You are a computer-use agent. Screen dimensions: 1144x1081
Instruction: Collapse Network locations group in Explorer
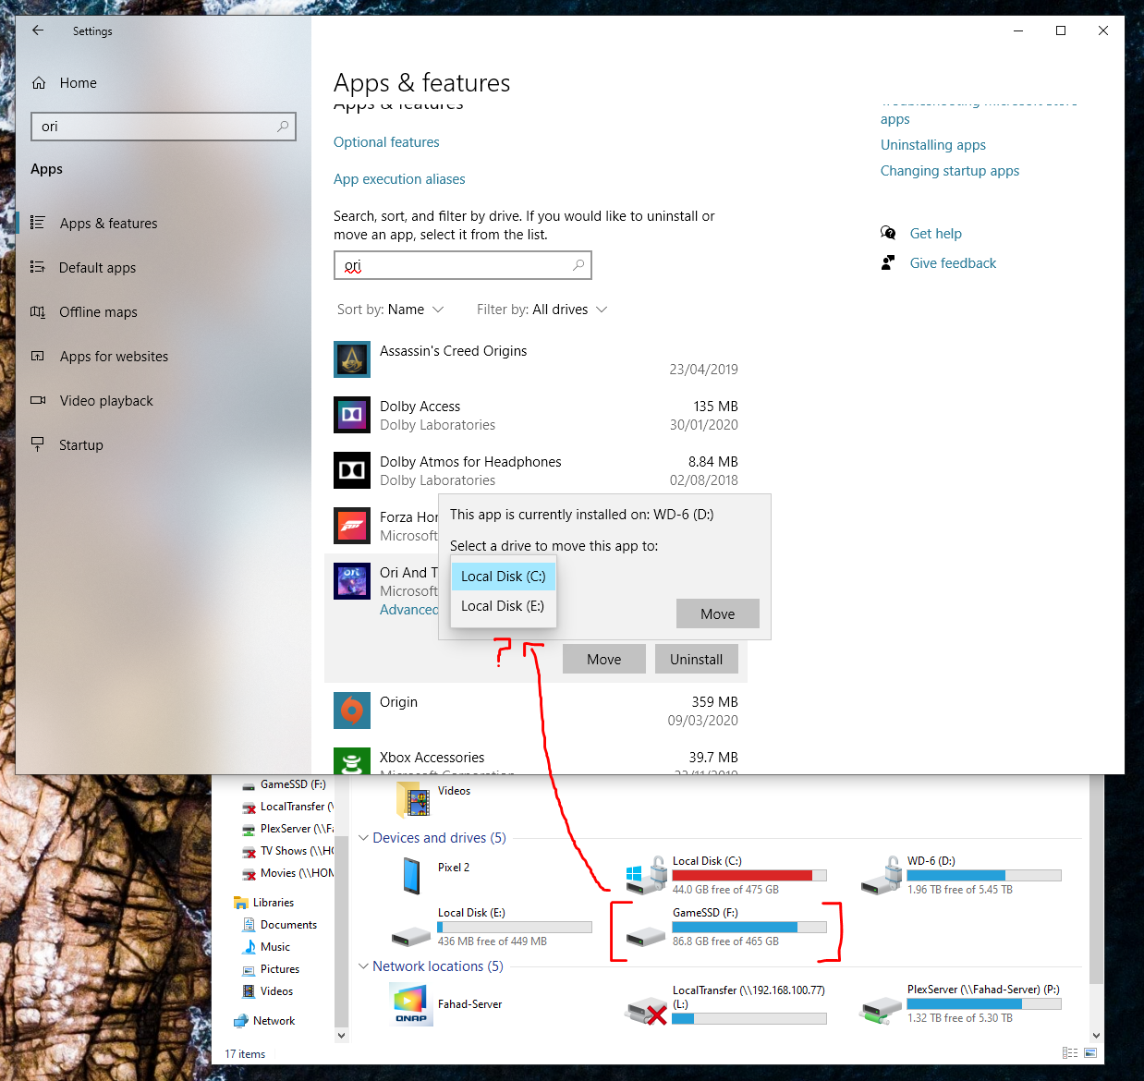pyautogui.click(x=363, y=966)
